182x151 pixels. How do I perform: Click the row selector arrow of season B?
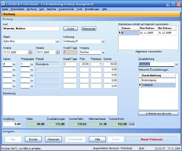120,33
